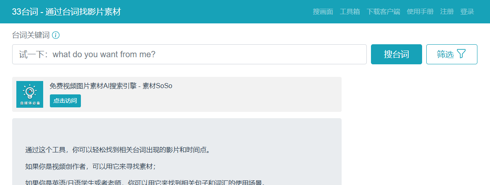The width and height of the screenshot is (490, 185).
Task: Open the 搜画面 page from the top navigation
Action: [323, 12]
